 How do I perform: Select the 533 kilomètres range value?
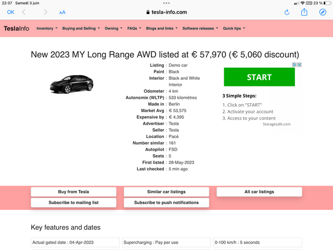click(183, 97)
